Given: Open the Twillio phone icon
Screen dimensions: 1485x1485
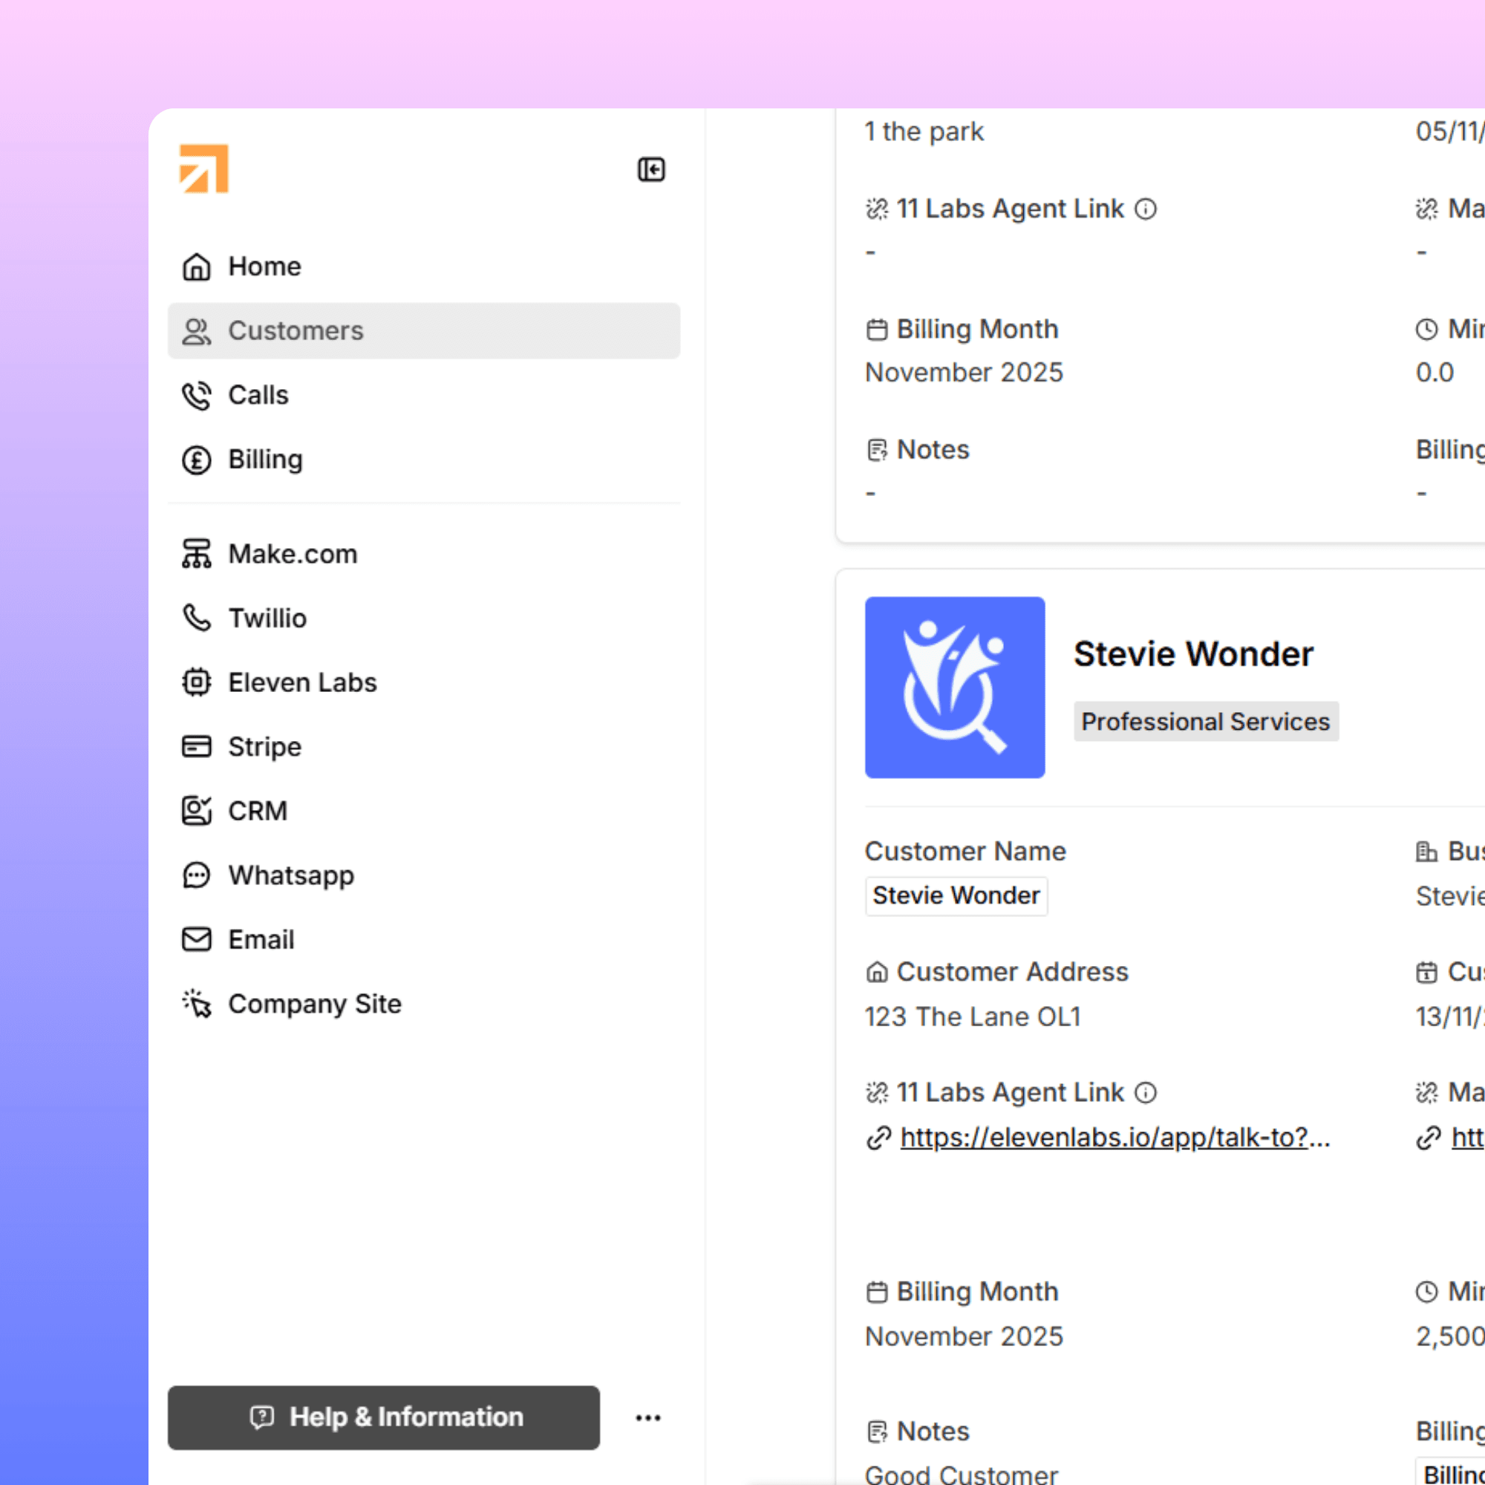Looking at the screenshot, I should click(x=196, y=618).
